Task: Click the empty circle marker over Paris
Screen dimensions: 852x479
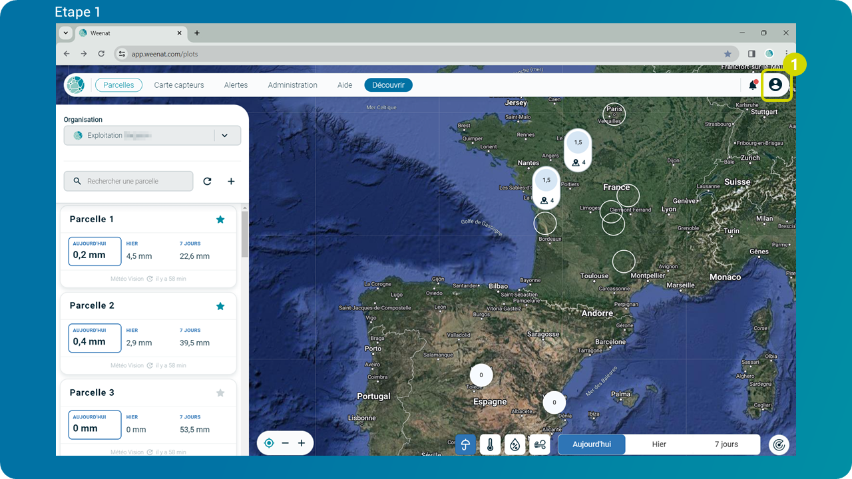Action: point(614,114)
